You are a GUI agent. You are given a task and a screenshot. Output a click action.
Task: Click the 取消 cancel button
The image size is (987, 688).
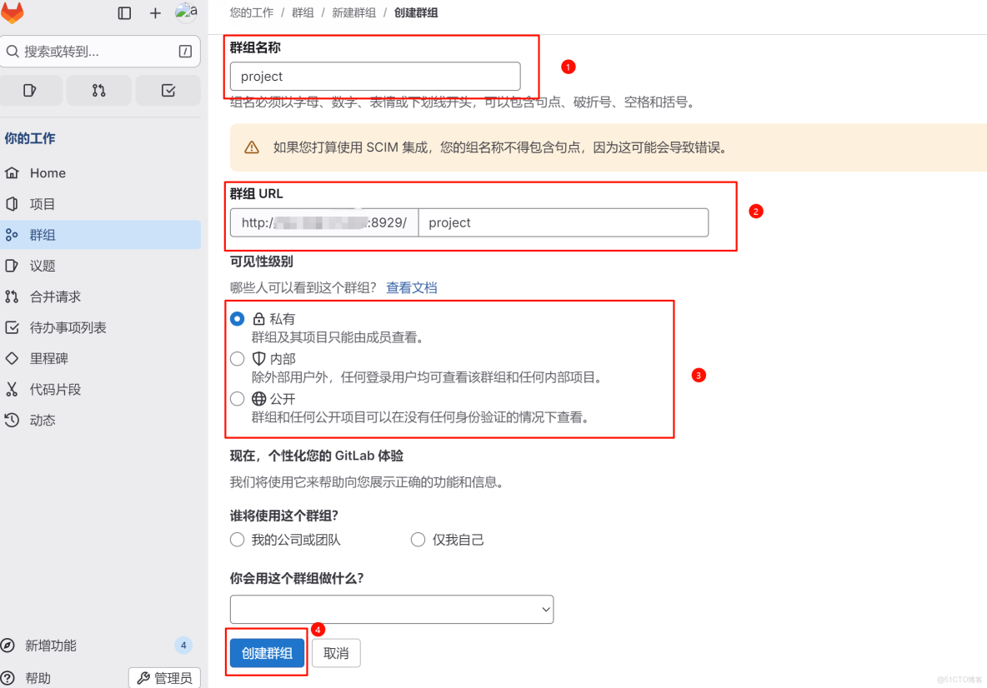[336, 653]
